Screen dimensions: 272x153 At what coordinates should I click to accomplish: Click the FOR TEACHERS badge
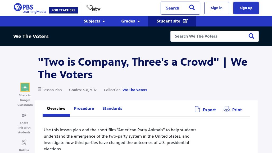pos(64,10)
